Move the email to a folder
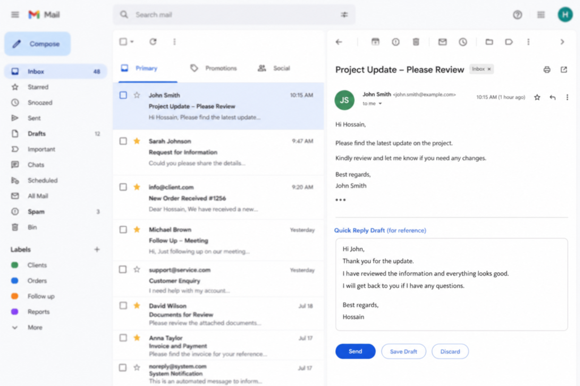The width and height of the screenshot is (580, 386). (489, 42)
